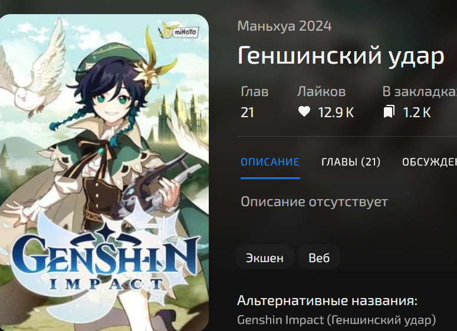The height and width of the screenshot is (331, 457).
Task: Select the Экшен genre tag
Action: pyautogui.click(x=265, y=257)
